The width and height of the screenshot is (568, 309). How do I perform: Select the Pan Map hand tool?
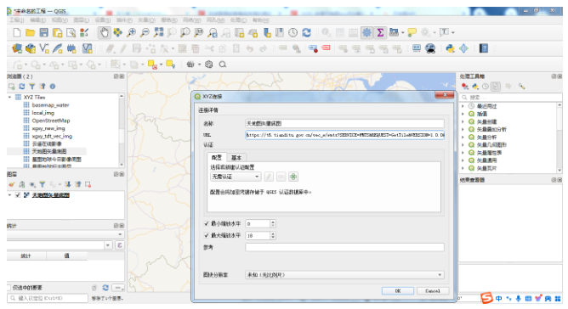point(105,33)
